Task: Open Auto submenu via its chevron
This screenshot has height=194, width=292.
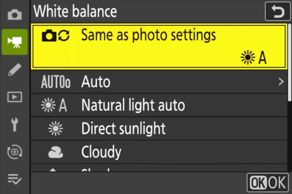Action: click(x=281, y=82)
